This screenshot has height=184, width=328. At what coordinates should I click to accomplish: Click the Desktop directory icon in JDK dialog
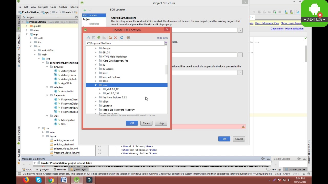(94, 38)
